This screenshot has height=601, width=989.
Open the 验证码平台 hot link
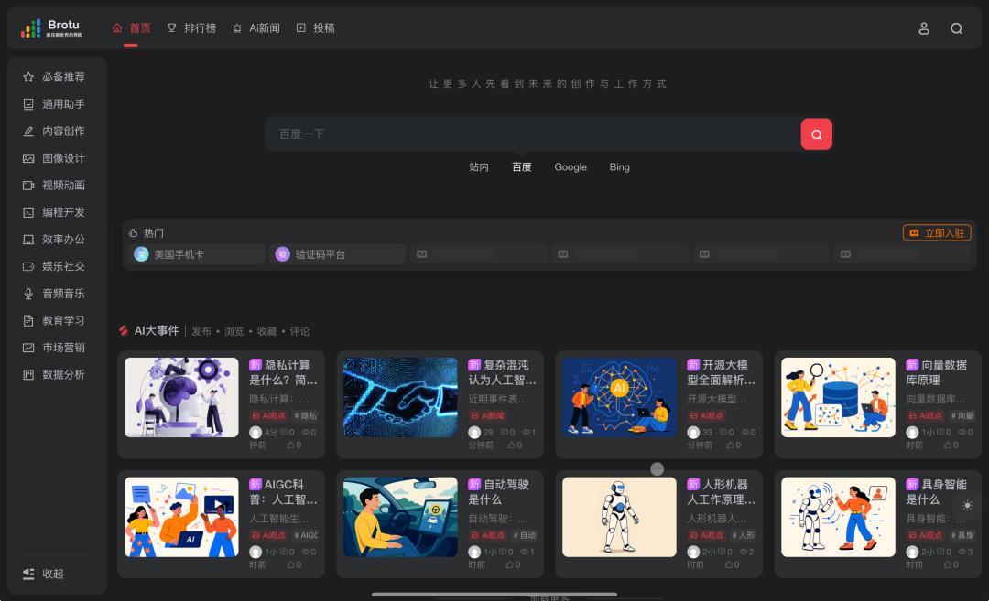[338, 254]
